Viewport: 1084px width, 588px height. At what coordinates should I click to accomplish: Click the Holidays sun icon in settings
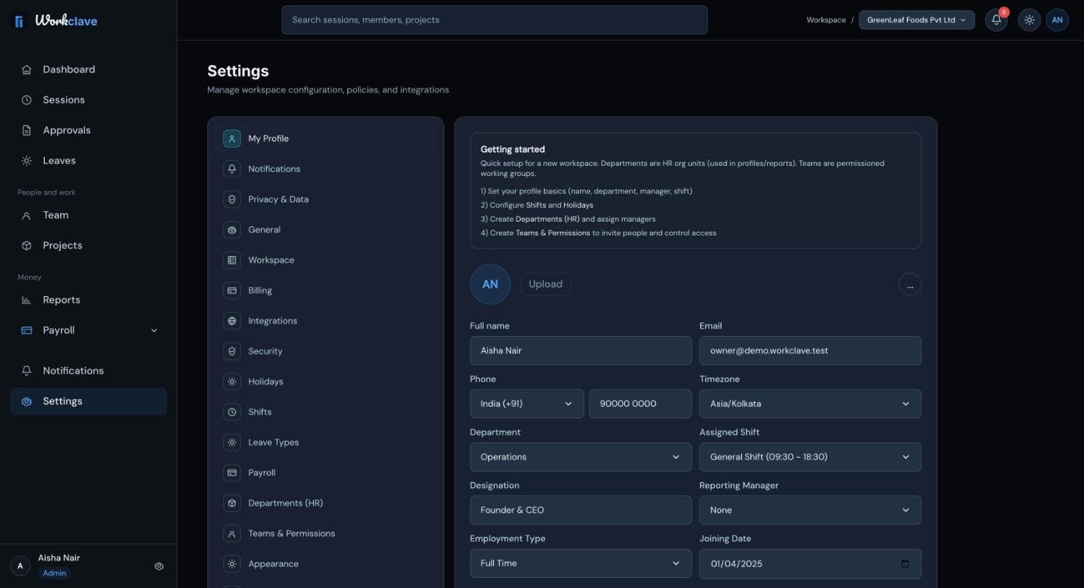(x=232, y=382)
